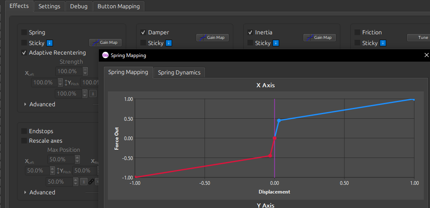Expand Advanced under Adaptive Recentering
The width and height of the screenshot is (430, 208).
pos(25,104)
